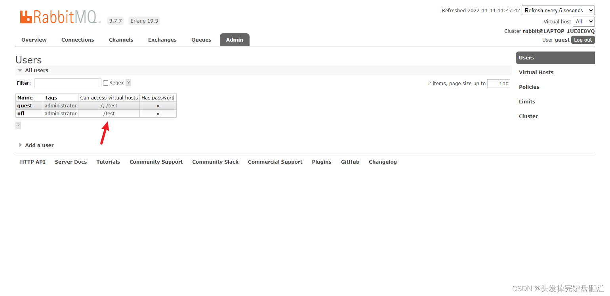
Task: Open Virtual Hosts in the sidebar
Action: pos(536,72)
